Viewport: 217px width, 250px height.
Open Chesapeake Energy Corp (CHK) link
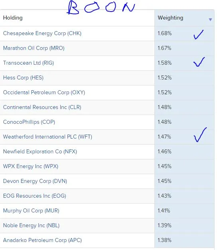(42, 33)
